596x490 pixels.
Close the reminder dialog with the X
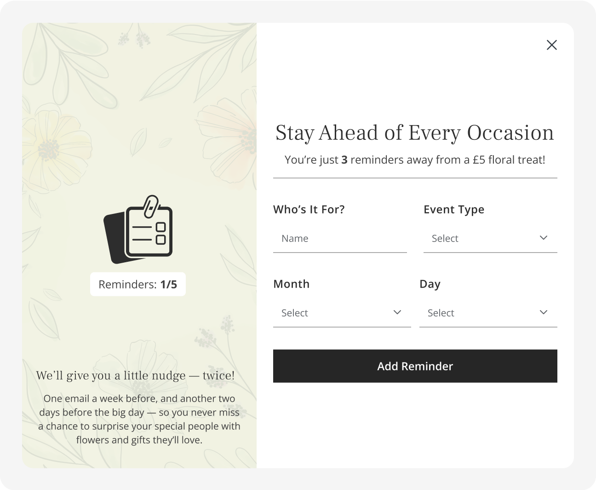tap(551, 45)
